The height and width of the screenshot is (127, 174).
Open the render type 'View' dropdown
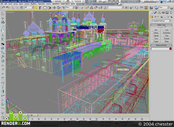[x=164, y=7]
